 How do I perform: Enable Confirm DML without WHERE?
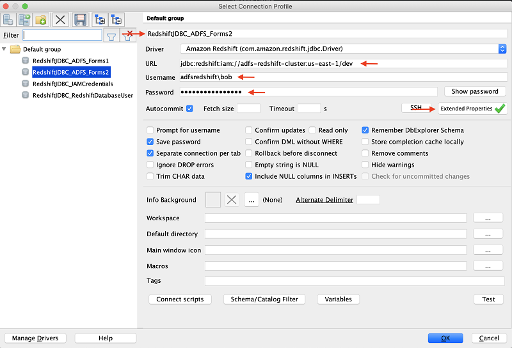(x=248, y=141)
